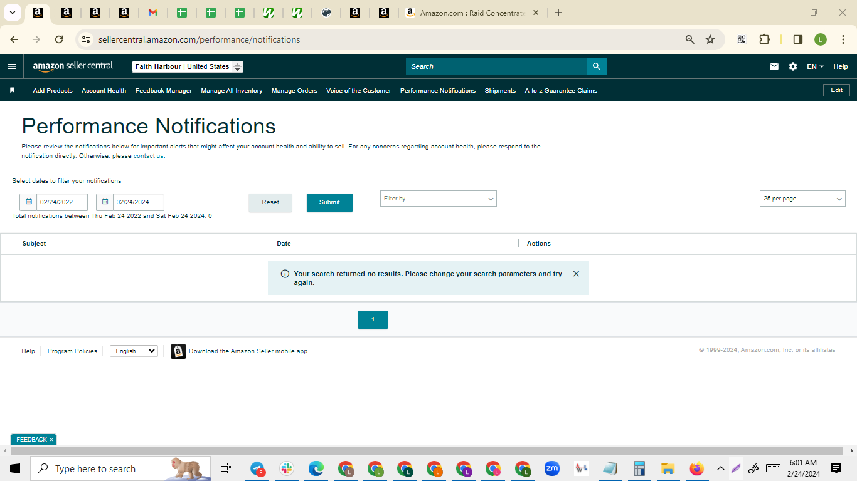Open Firefox from the taskbar
This screenshot has width=857, height=481.
coord(696,468)
